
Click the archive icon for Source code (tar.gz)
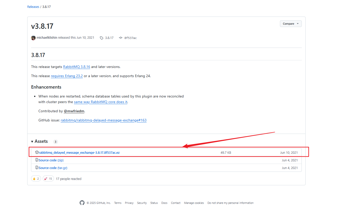pyautogui.click(x=37, y=168)
